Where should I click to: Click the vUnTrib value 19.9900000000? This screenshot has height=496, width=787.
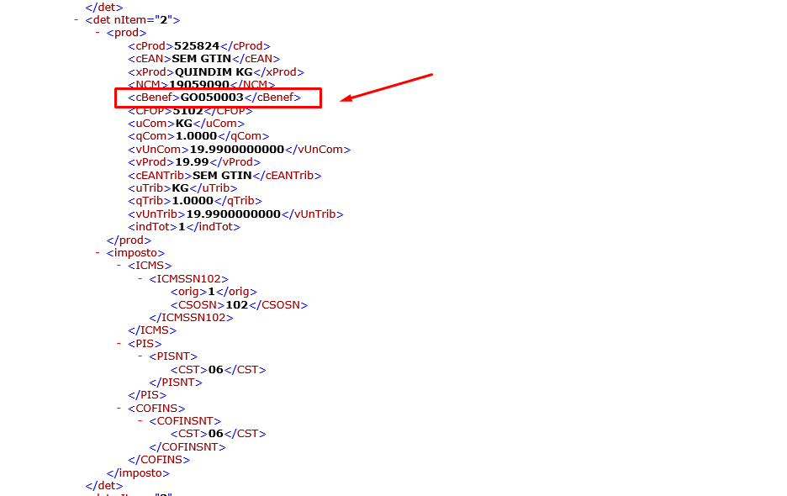[x=233, y=214]
